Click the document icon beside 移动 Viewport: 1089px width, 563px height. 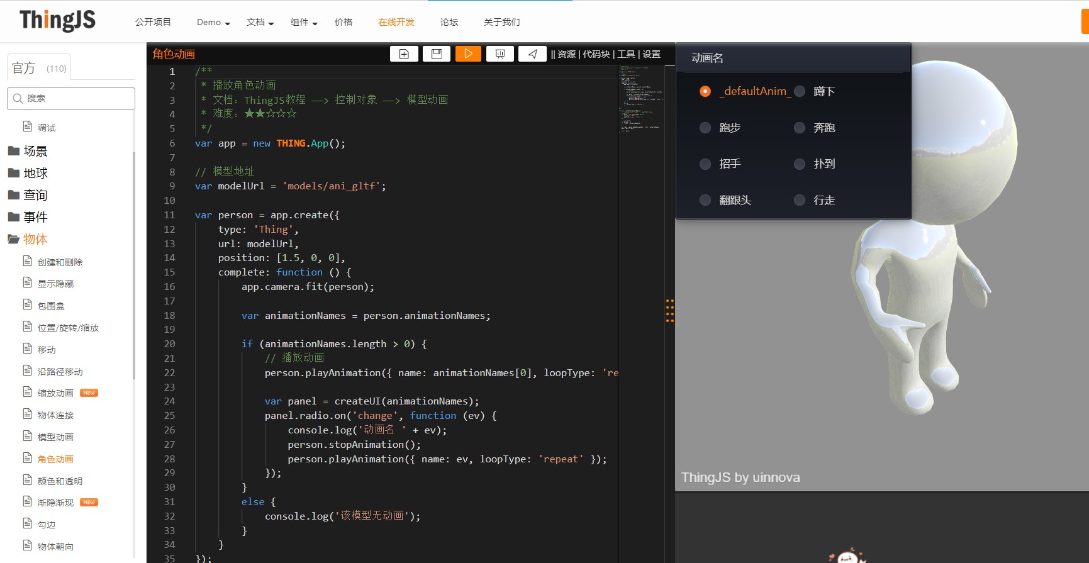tap(28, 348)
